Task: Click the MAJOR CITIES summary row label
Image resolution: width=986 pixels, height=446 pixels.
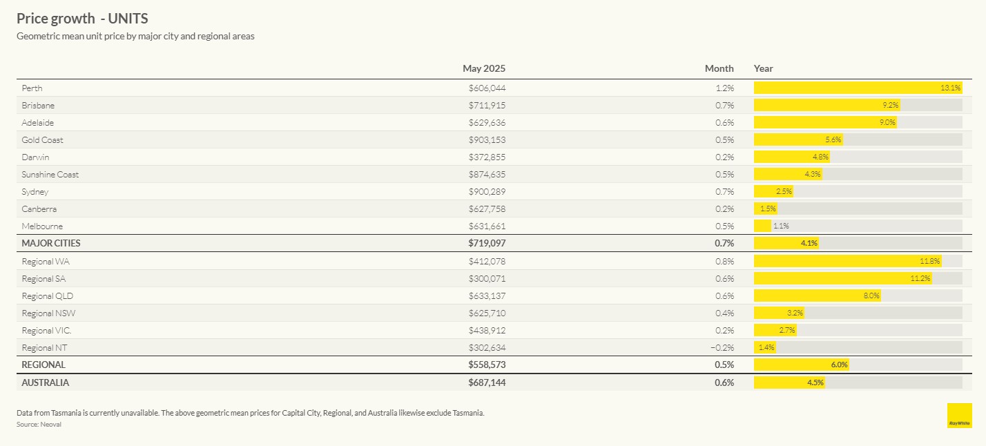Action: click(x=51, y=244)
